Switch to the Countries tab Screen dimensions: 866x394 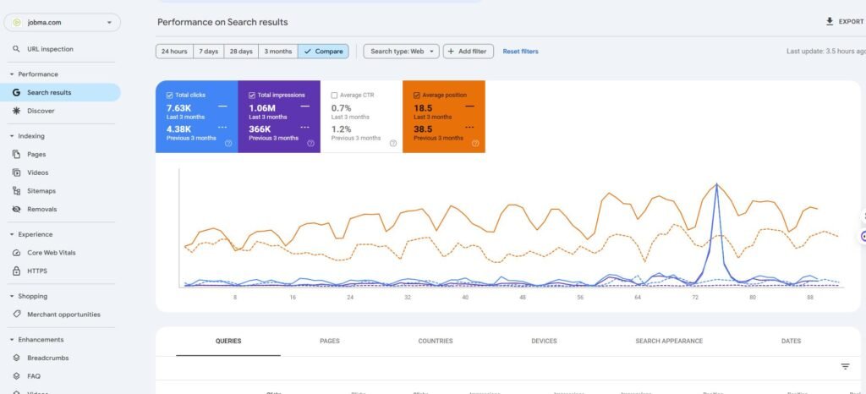click(x=436, y=341)
